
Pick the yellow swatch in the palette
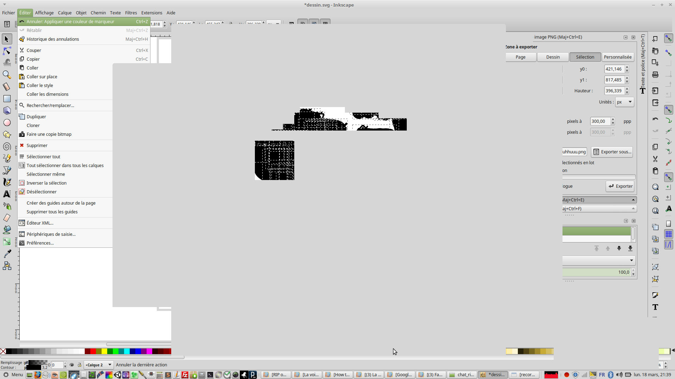click(x=104, y=351)
